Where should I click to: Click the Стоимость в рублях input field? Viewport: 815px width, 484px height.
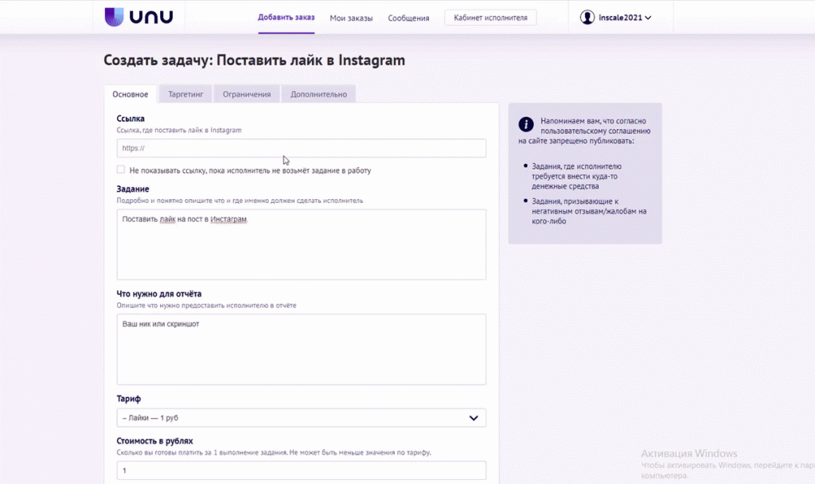tap(301, 470)
